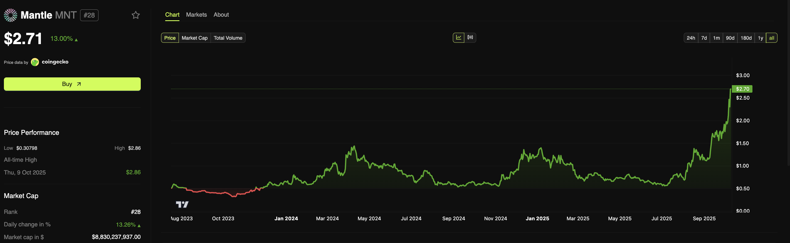This screenshot has height=243, width=790.
Task: Set chart range to 1y
Action: click(760, 38)
